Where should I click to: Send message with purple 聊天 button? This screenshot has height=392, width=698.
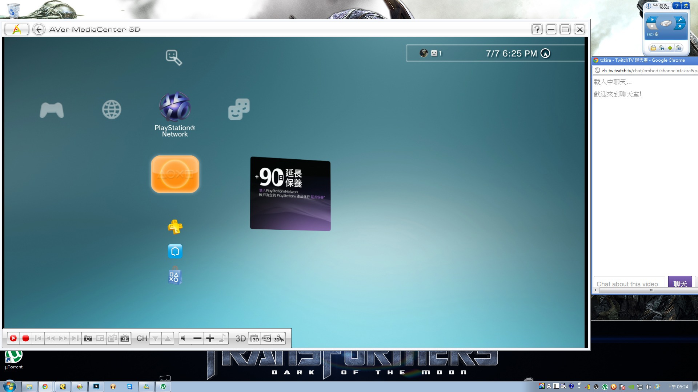pyautogui.click(x=680, y=282)
